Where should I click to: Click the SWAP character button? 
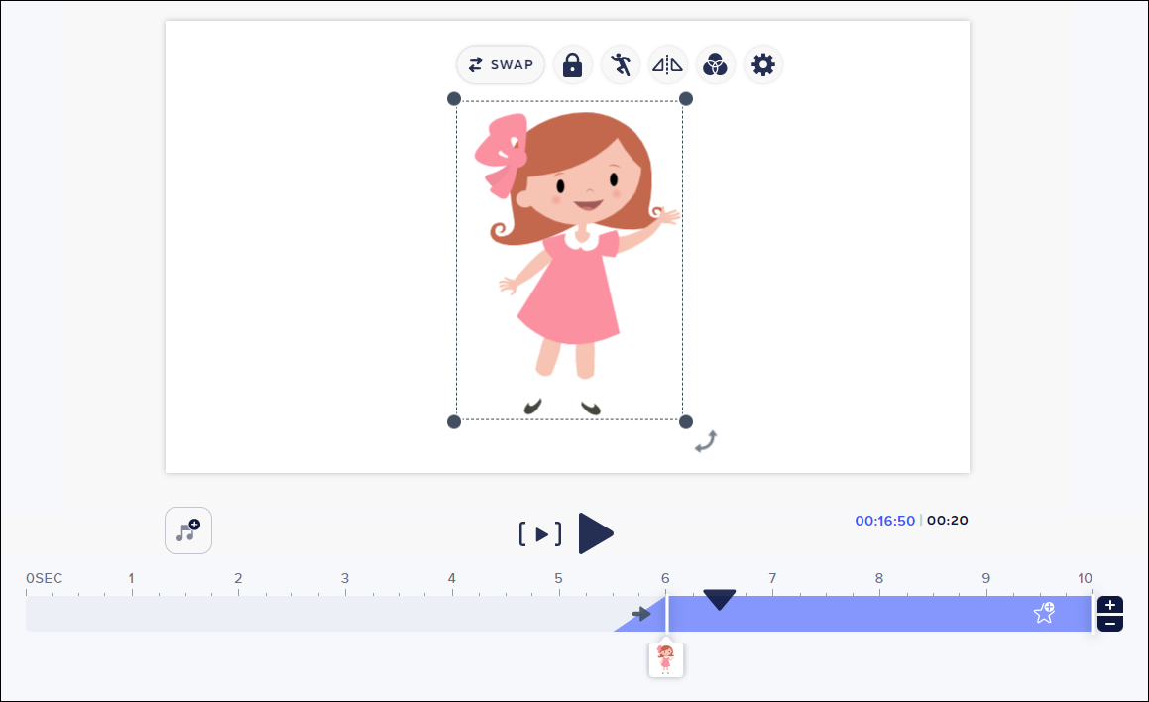pyautogui.click(x=501, y=65)
